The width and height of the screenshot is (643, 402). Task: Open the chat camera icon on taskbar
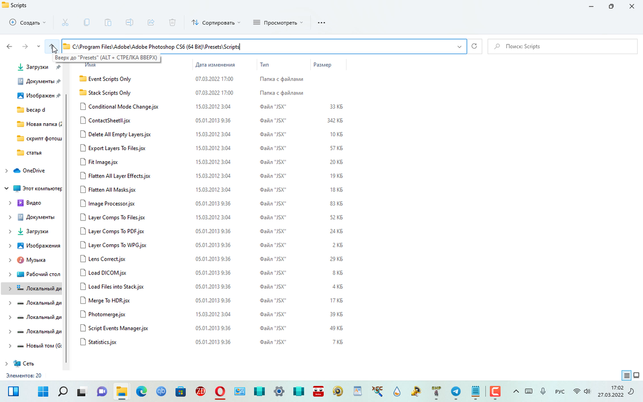click(x=102, y=391)
